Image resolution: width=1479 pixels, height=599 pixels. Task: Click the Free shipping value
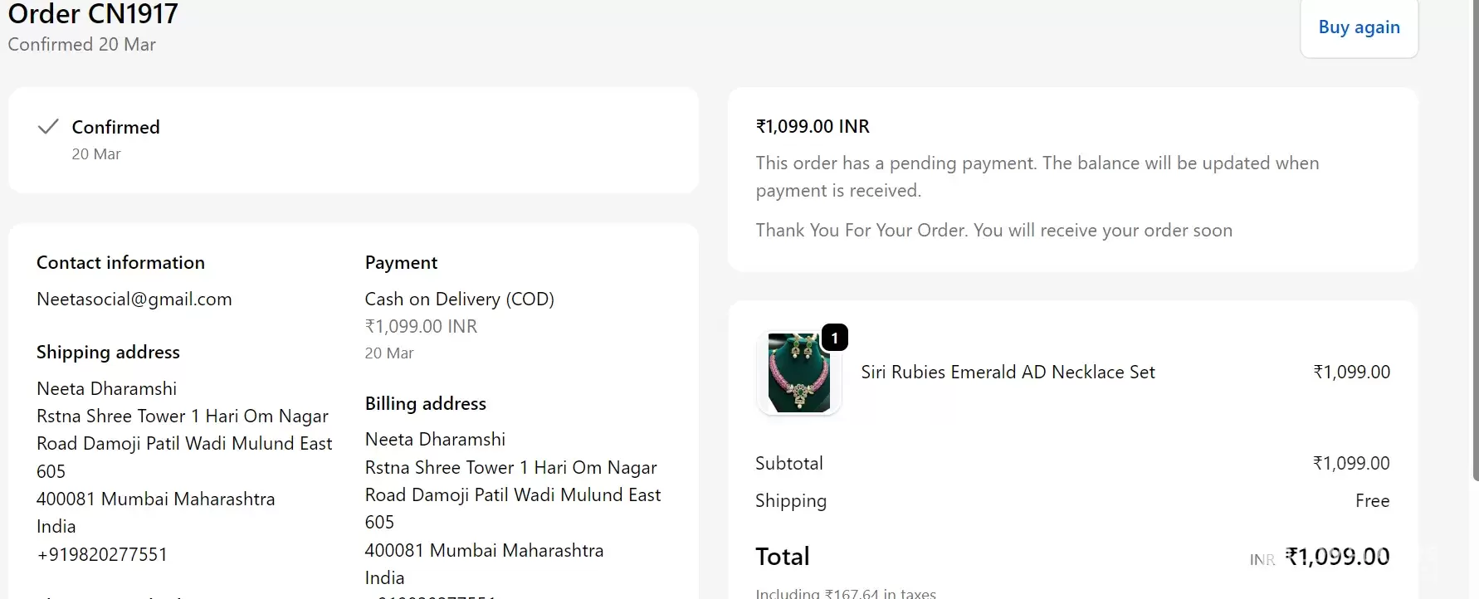pyautogui.click(x=1372, y=501)
